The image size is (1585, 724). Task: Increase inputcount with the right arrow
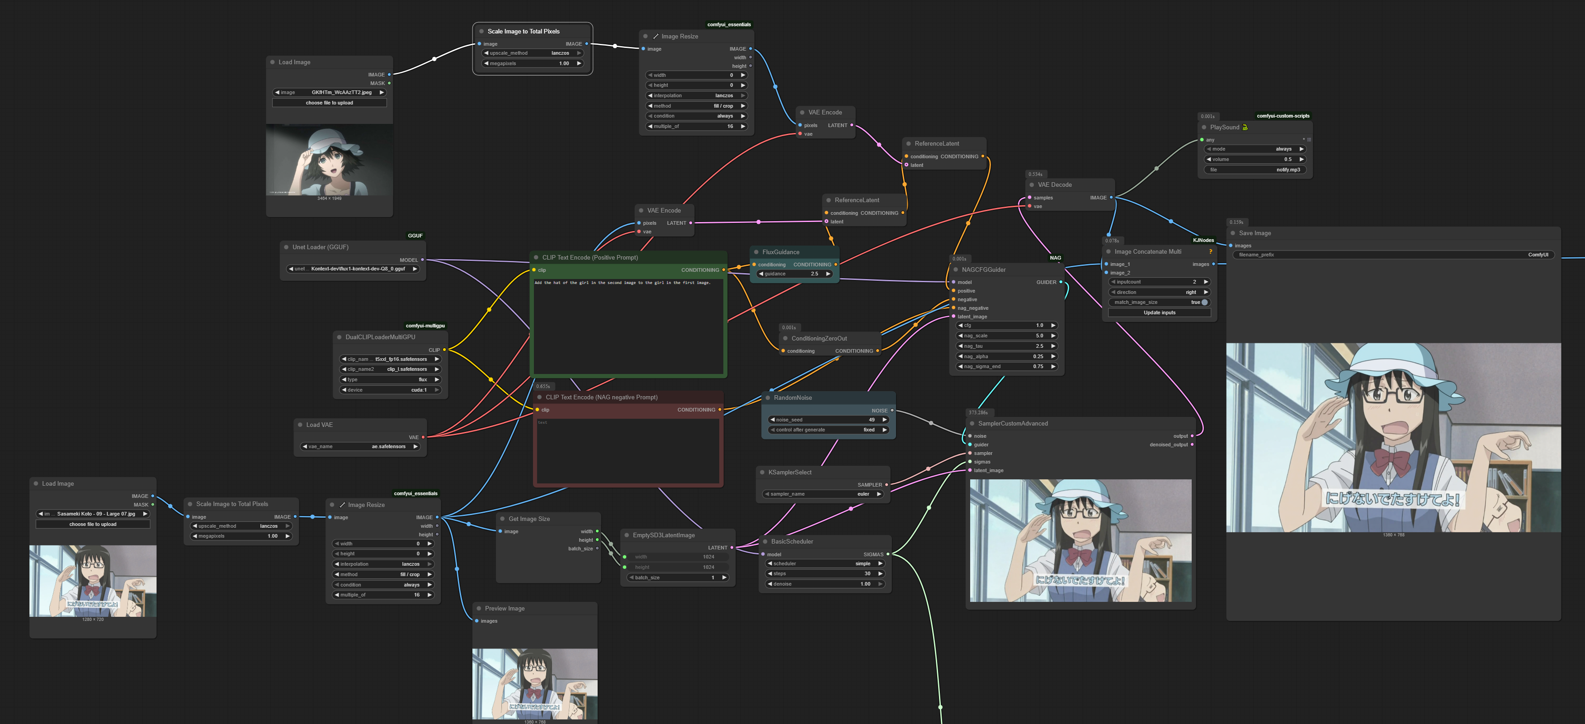(1206, 282)
